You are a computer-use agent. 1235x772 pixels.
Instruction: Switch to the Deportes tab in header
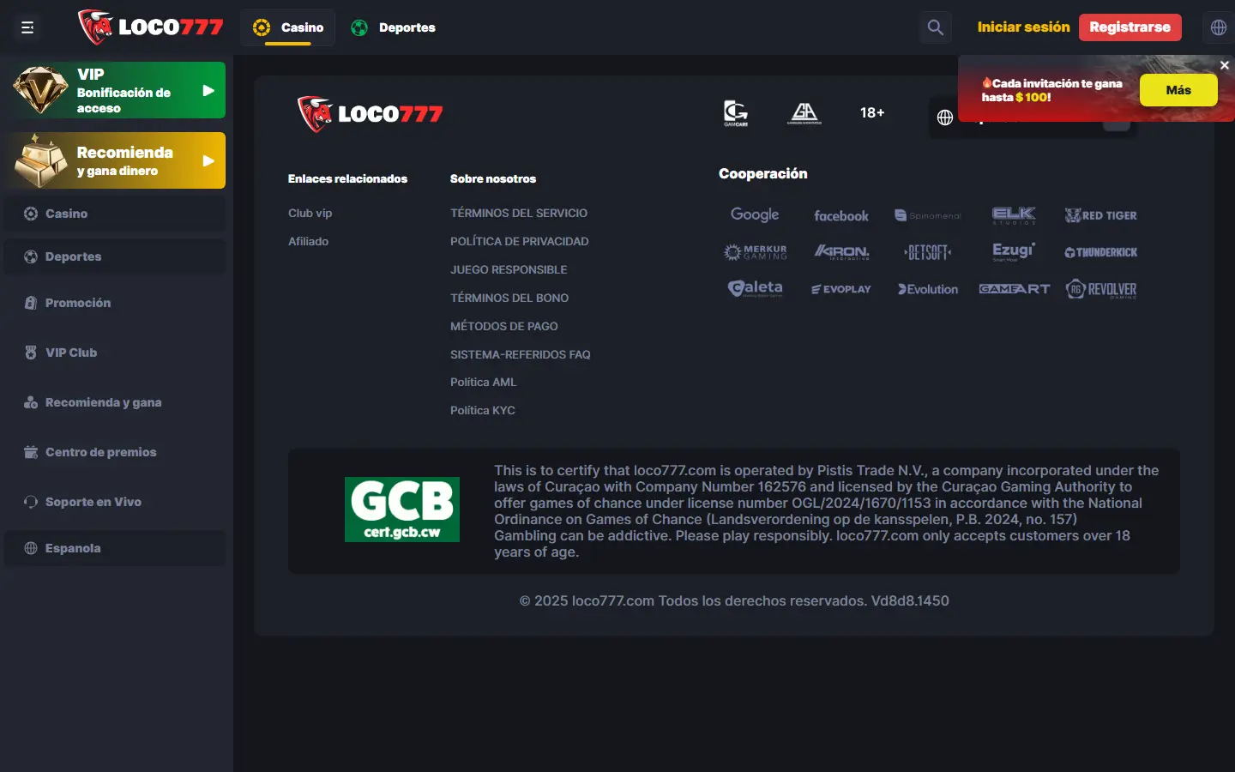coord(393,27)
